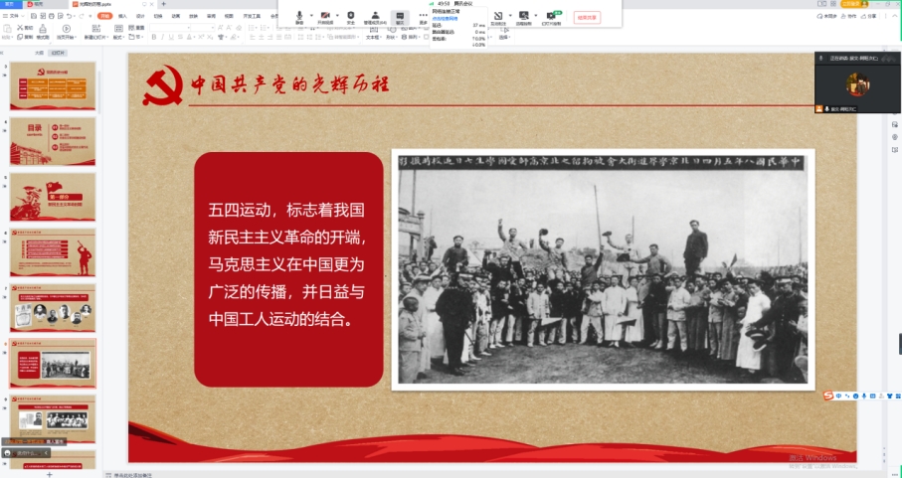The height and width of the screenshot is (478, 902).
Task: Open the Manage Members panel
Action: (375, 17)
